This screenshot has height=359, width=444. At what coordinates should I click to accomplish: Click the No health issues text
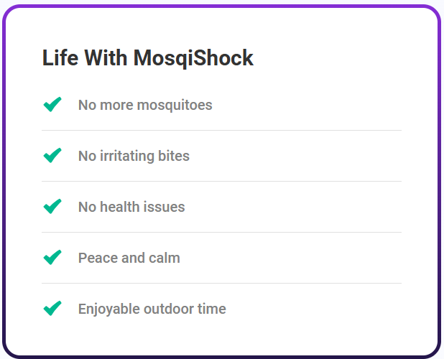(x=131, y=207)
